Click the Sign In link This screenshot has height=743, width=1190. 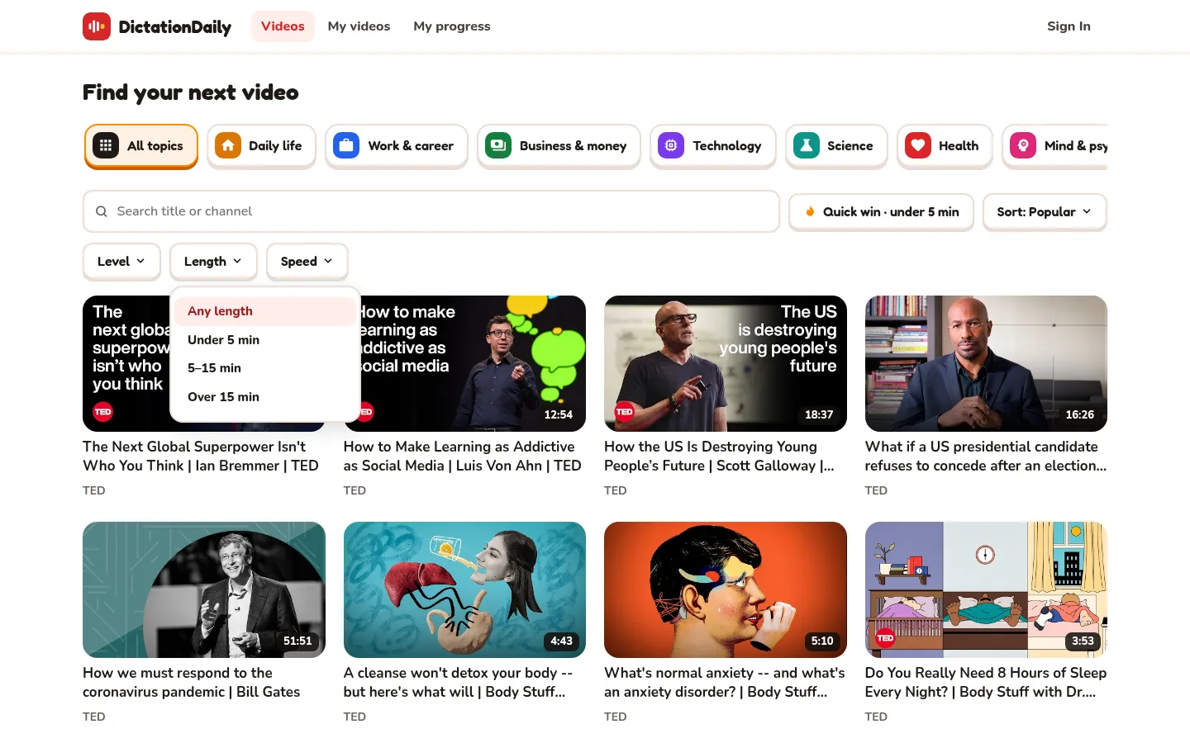coord(1069,26)
